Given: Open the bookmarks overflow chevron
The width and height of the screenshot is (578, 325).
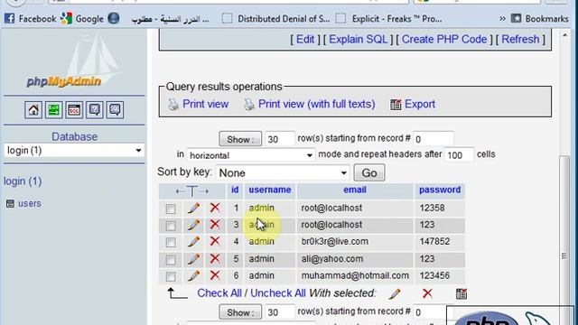Looking at the screenshot, I should point(502,18).
